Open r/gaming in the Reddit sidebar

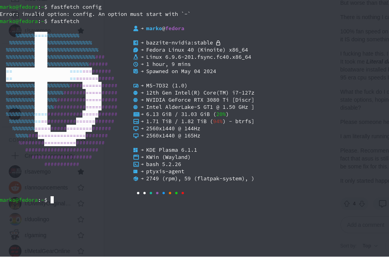pyautogui.click(x=35, y=235)
